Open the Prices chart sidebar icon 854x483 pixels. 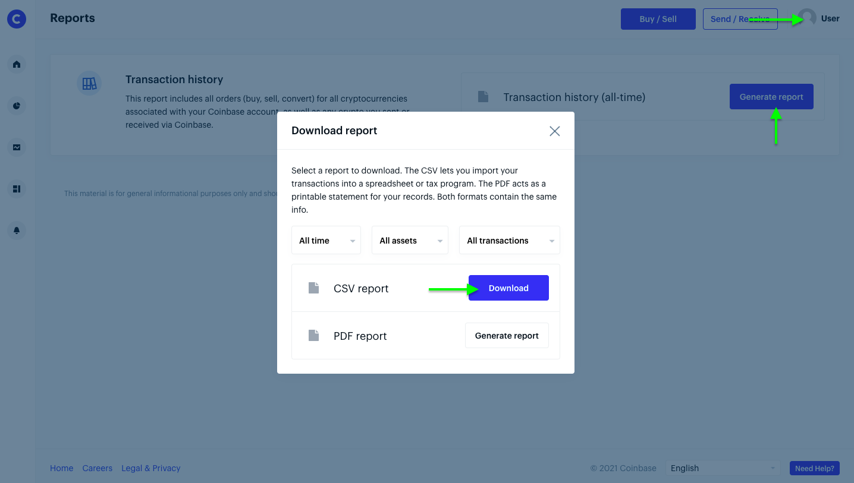[17, 147]
